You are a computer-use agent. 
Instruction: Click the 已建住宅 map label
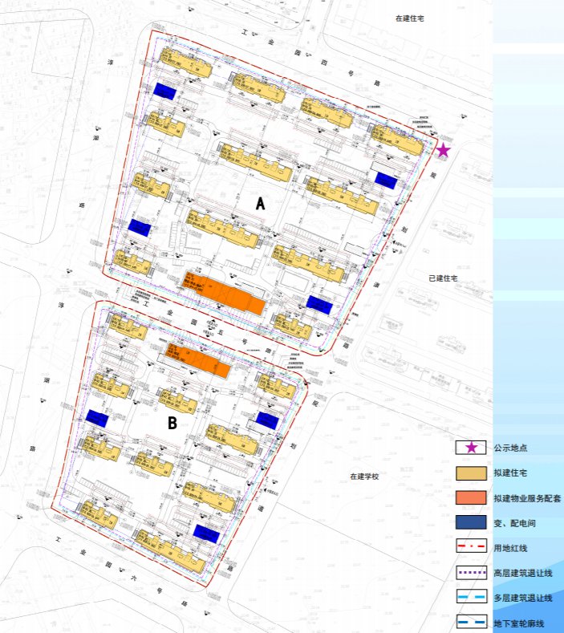(x=444, y=278)
